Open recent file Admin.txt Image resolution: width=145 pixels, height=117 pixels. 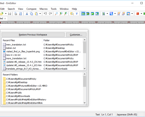[11, 48]
